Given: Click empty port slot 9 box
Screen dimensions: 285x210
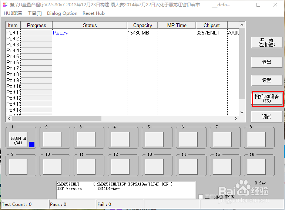Looking at the screenshot, I should [18, 167].
